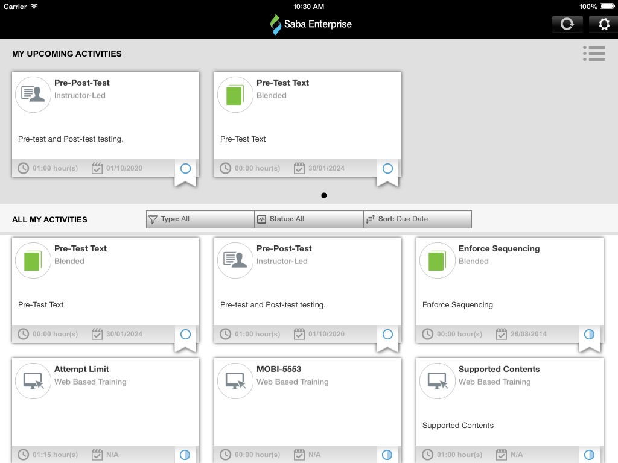Viewport: 618px width, 463px height.
Task: Tap calendar icon beside 26/08/2014 date
Action: [x=502, y=334]
